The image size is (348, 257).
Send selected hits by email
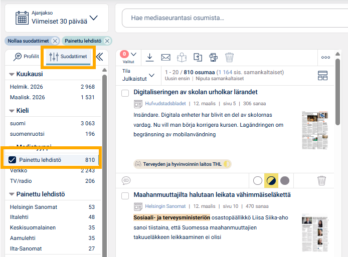tap(166, 58)
